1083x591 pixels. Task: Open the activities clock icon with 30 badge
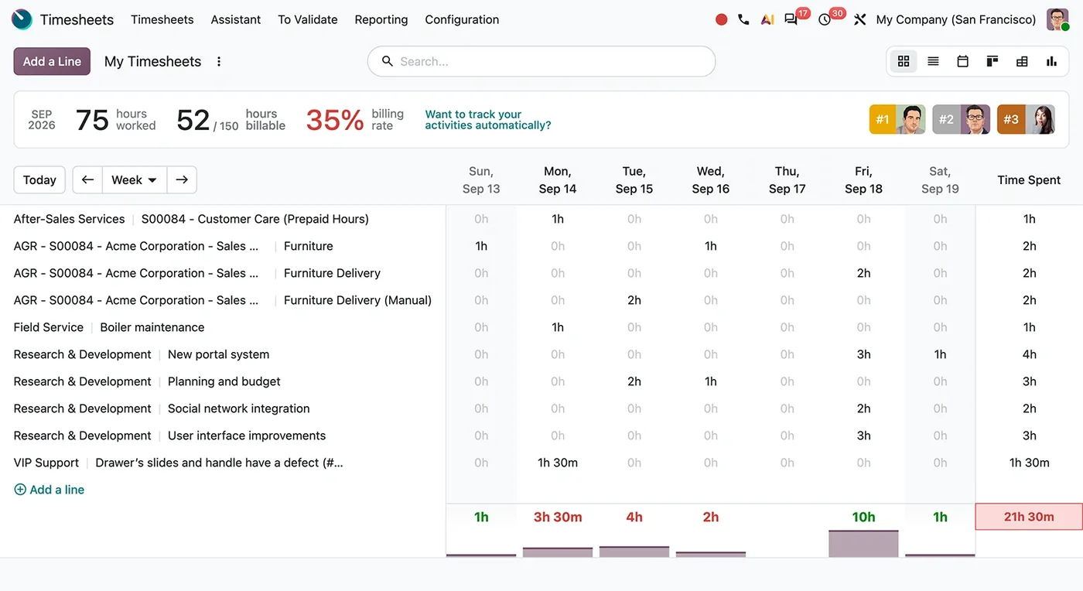pos(825,19)
